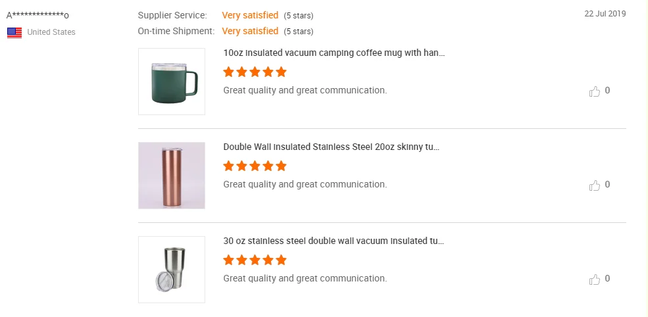Click the star rating for the coffee mug
This screenshot has height=317, width=648.
pos(255,72)
